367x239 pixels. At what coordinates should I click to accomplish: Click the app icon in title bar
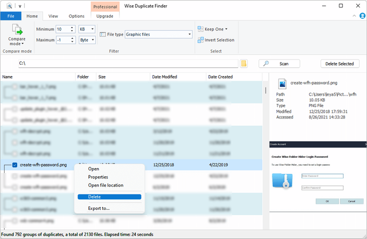tap(10, 5)
